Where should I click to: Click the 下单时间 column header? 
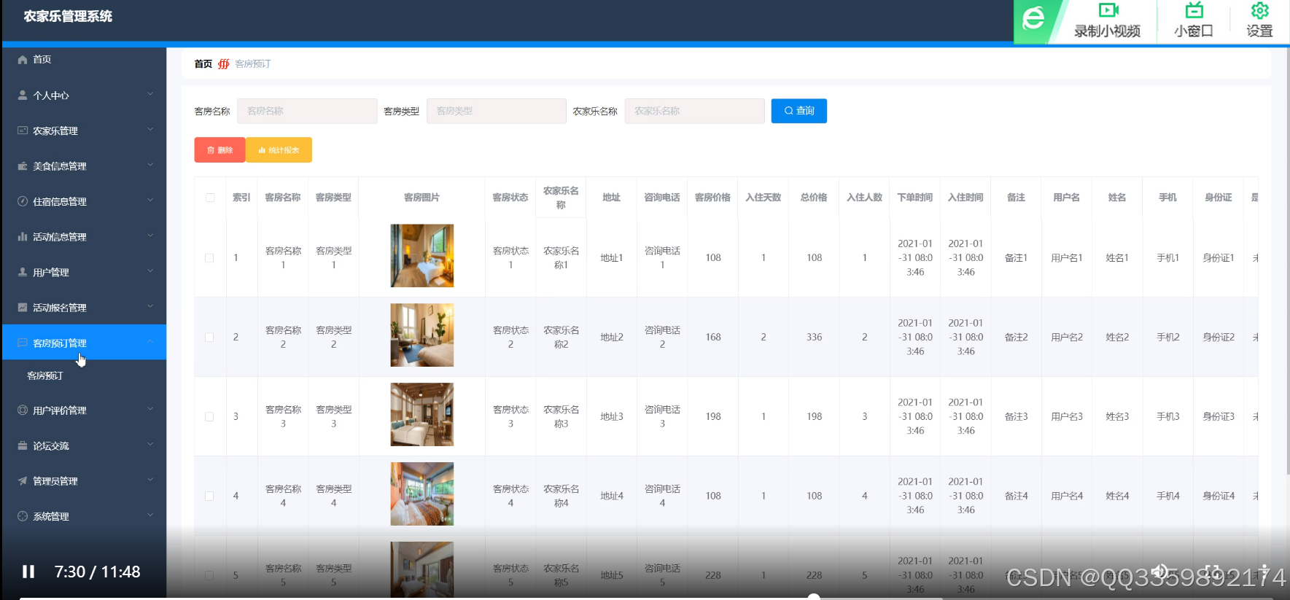pyautogui.click(x=915, y=198)
